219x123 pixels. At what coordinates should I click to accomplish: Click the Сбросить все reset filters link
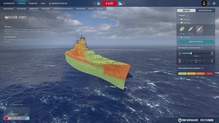18,105
